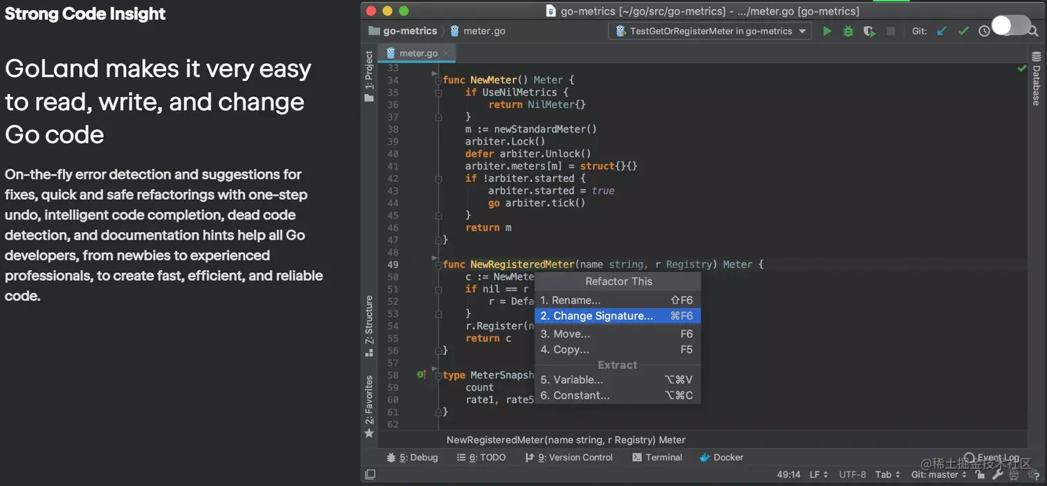Click the lock read-only icon in status bar

(x=981, y=475)
